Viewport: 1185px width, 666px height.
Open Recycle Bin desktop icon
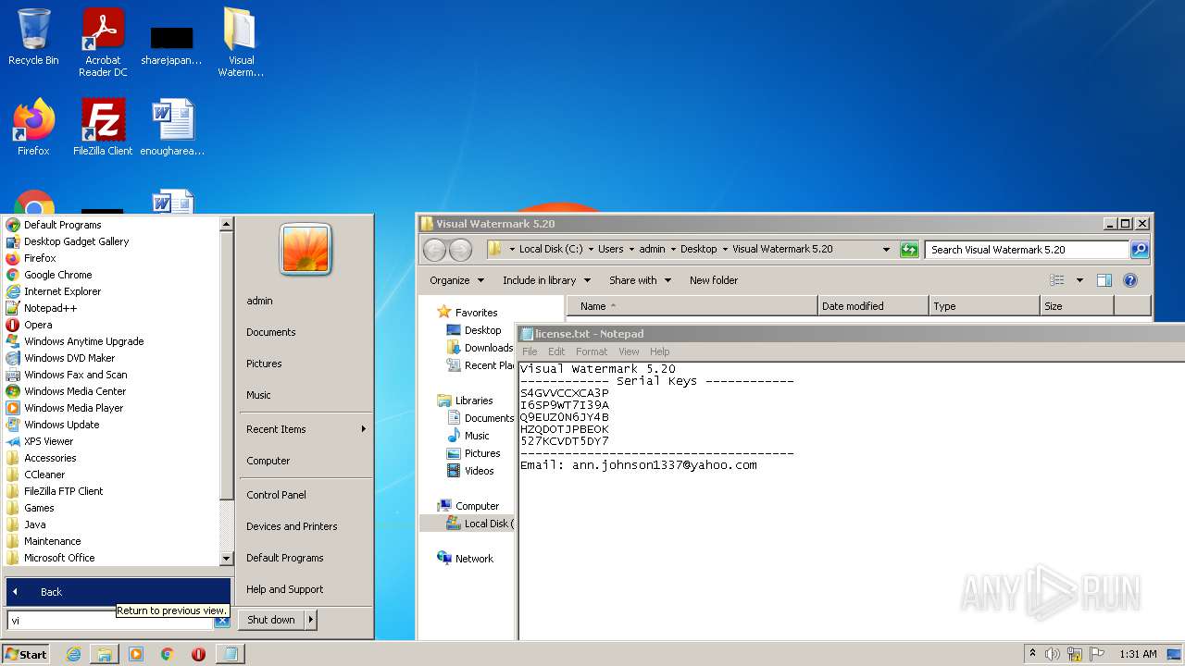[33, 39]
